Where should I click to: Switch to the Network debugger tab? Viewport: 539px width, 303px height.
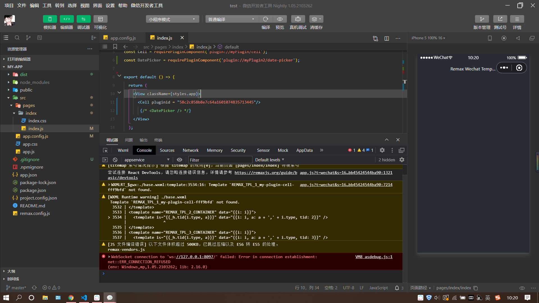click(x=191, y=150)
